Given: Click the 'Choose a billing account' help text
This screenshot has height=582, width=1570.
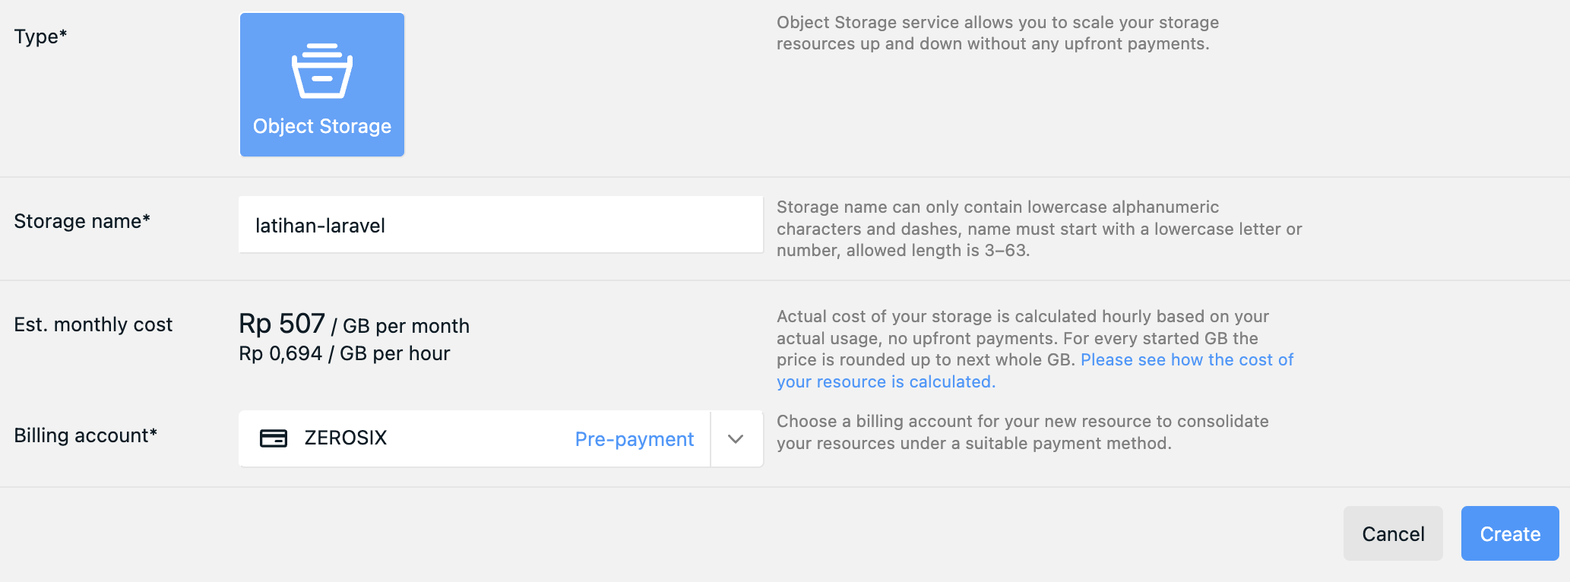Looking at the screenshot, I should point(1022,432).
